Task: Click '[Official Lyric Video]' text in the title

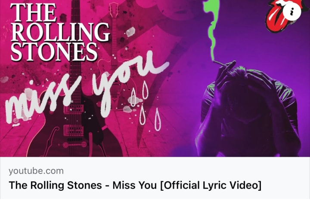Action: tap(211, 186)
